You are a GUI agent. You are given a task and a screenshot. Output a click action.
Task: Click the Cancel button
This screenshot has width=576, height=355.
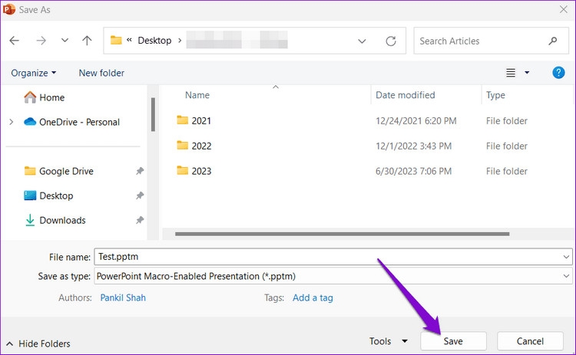pyautogui.click(x=530, y=341)
